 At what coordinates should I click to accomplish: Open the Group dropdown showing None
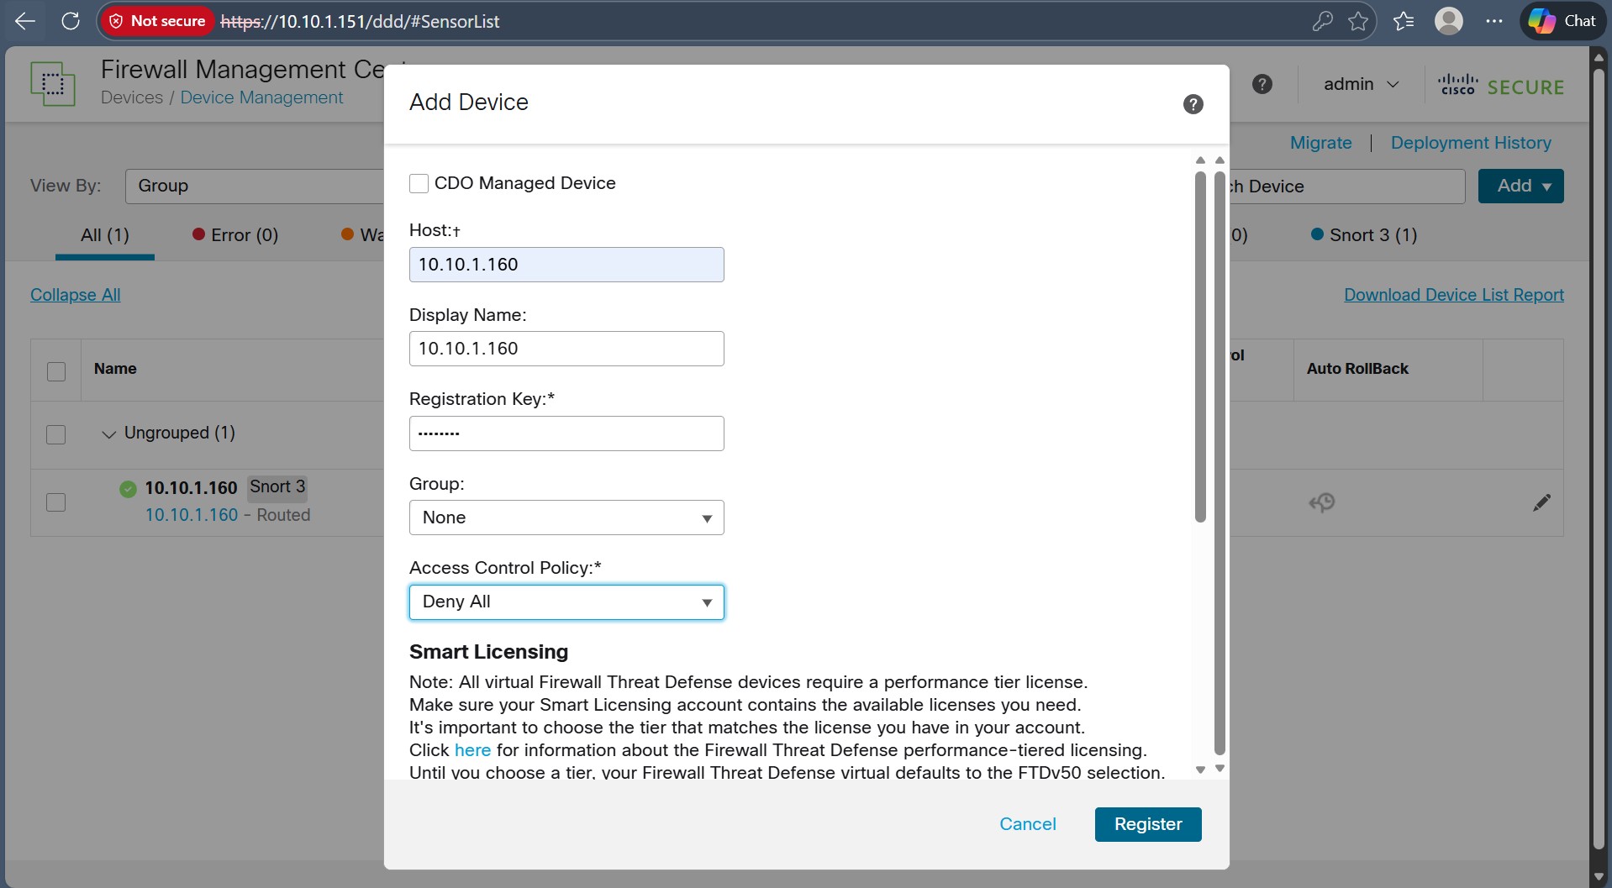coord(566,518)
